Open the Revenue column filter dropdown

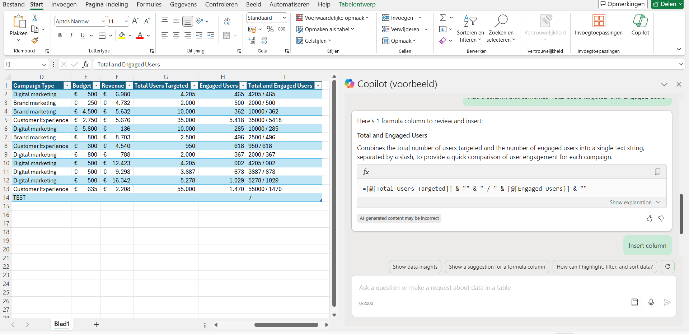pos(130,85)
